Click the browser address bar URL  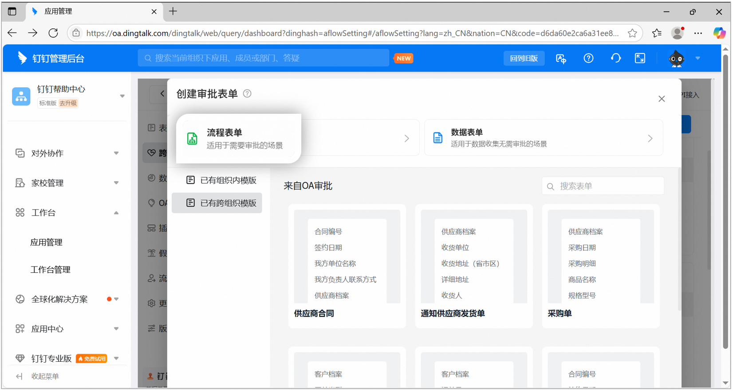352,33
